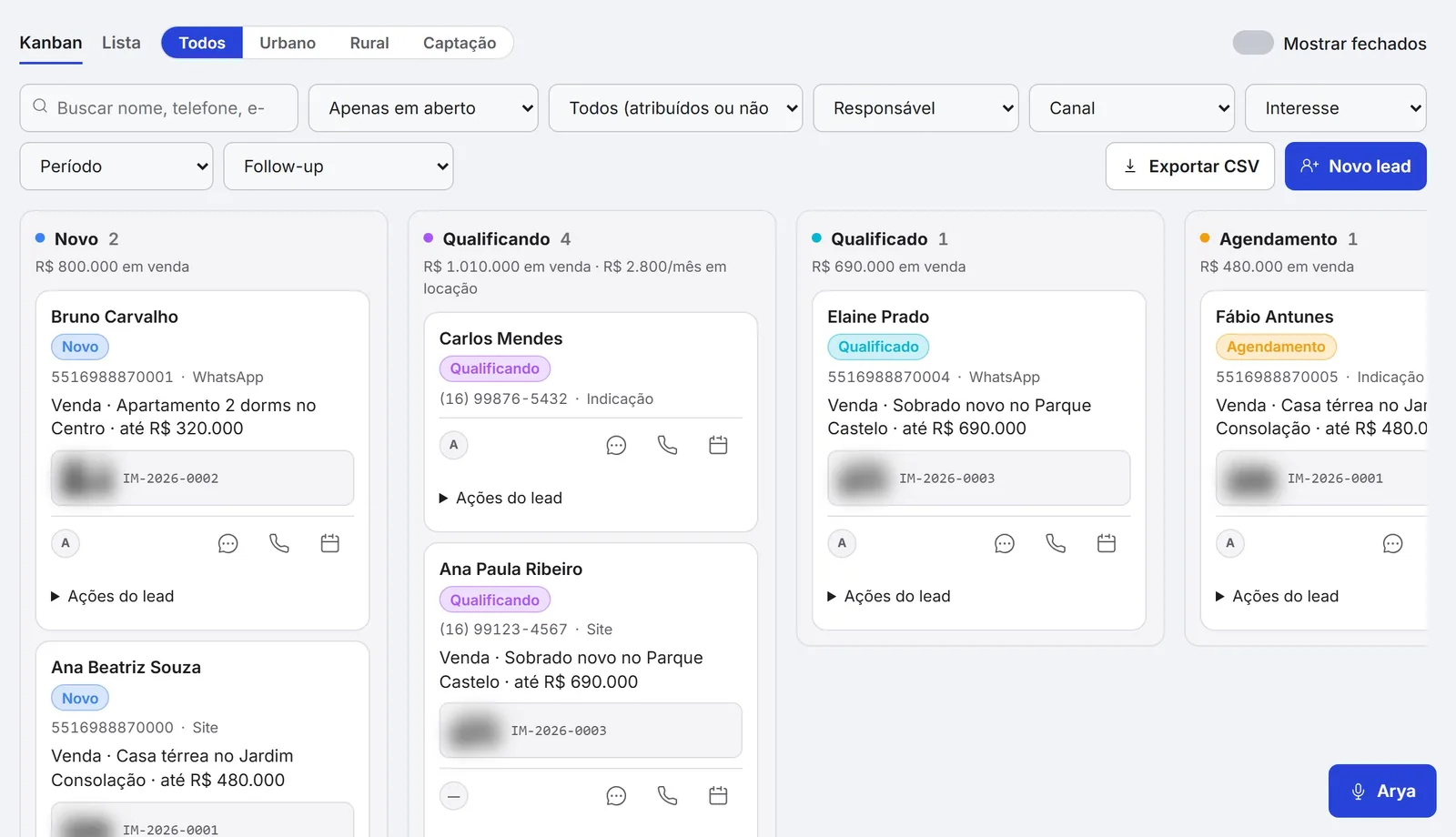This screenshot has width=1456, height=837.
Task: Call Carlos Mendes via phone icon
Action: tap(667, 446)
